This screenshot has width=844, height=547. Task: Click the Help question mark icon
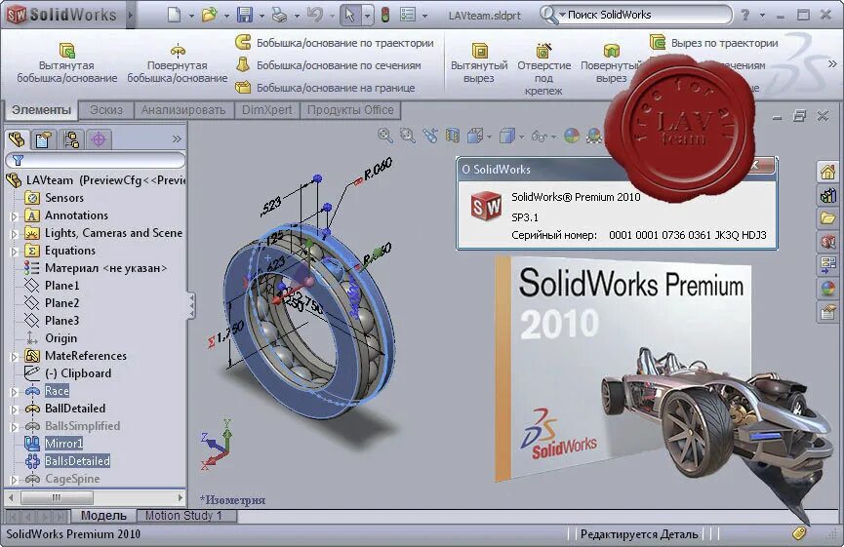pyautogui.click(x=744, y=15)
